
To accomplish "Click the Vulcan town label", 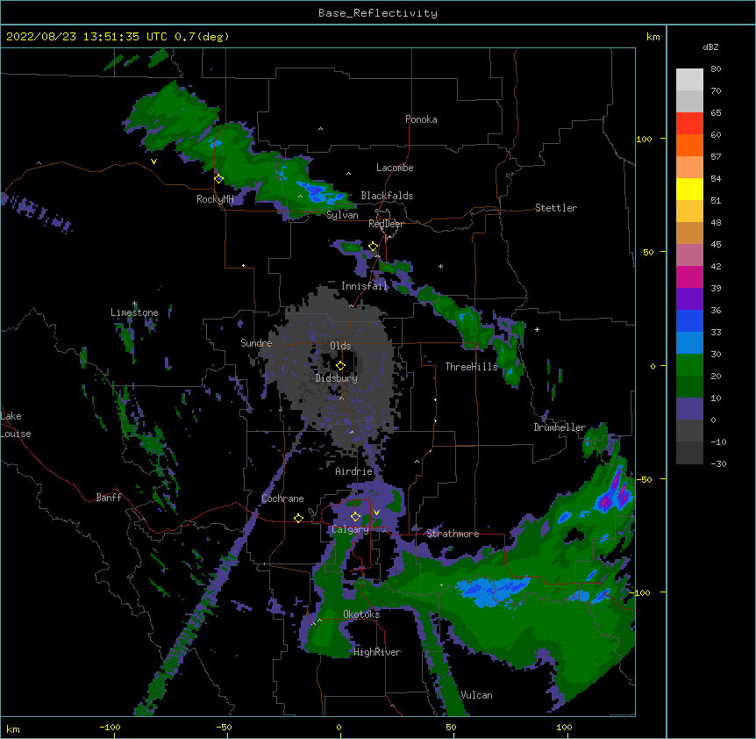I will [x=476, y=695].
